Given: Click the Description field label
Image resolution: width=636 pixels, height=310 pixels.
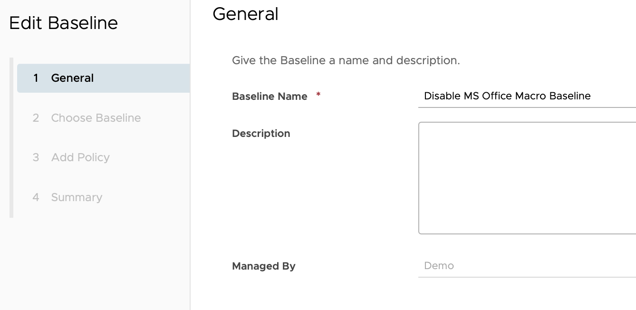Looking at the screenshot, I should (x=261, y=134).
